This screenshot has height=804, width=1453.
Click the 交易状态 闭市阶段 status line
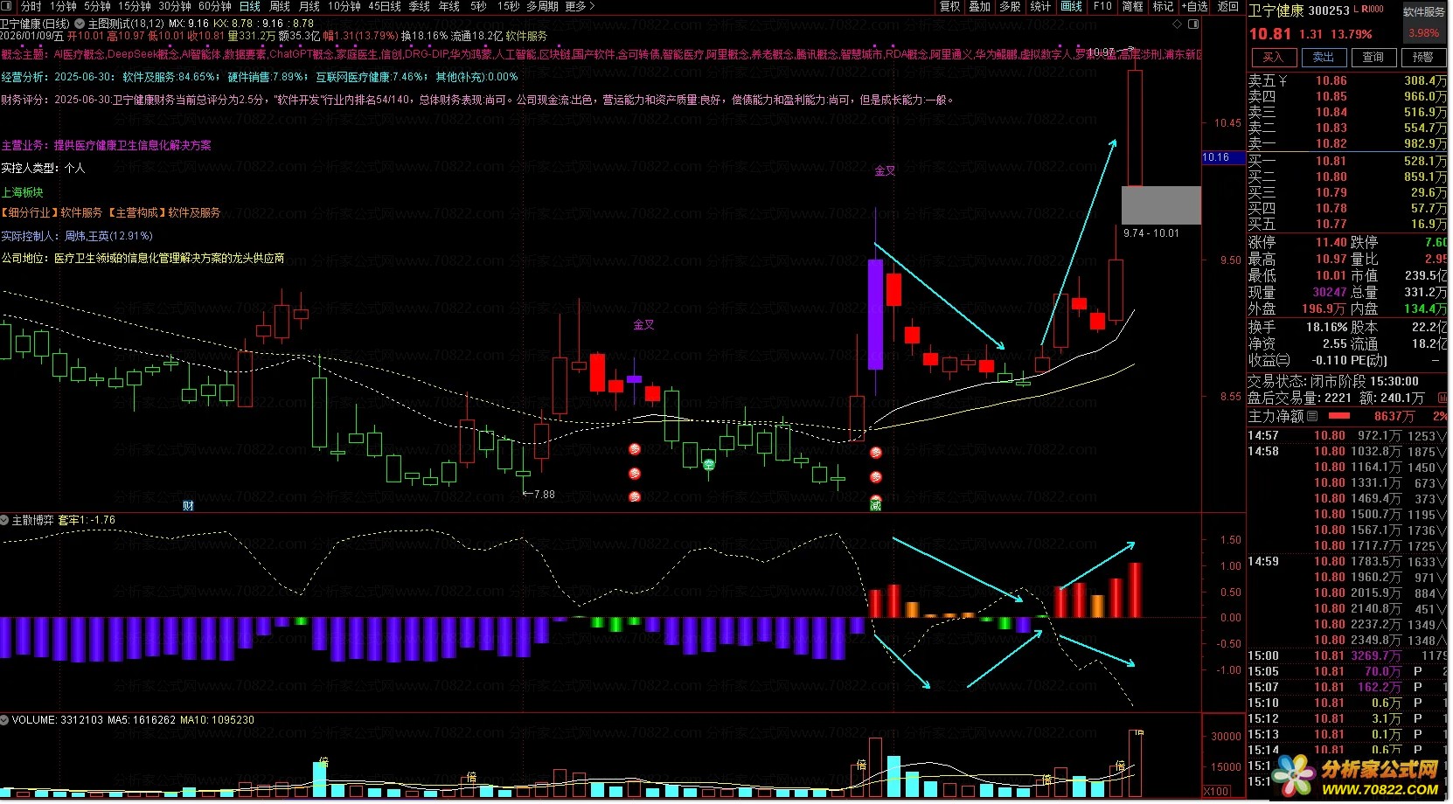(x=1333, y=382)
